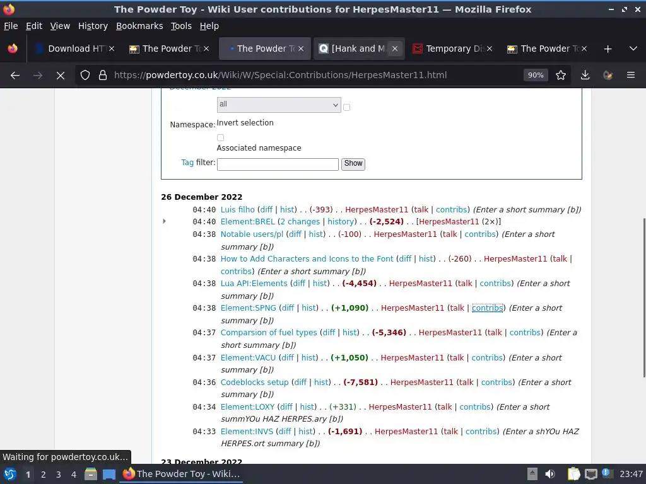
Task: Expand the Element:BREL grouped changes
Action: point(165,221)
